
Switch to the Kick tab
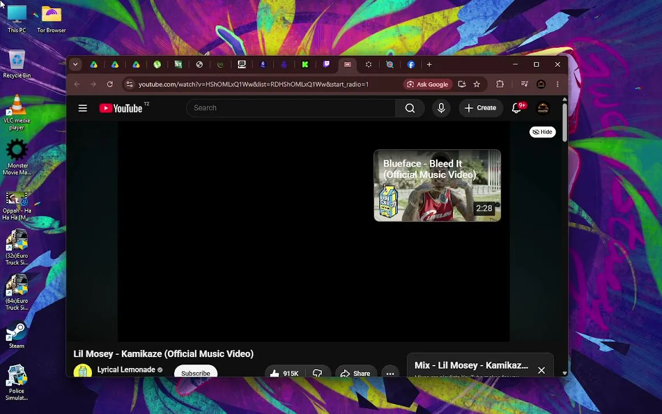pos(305,64)
